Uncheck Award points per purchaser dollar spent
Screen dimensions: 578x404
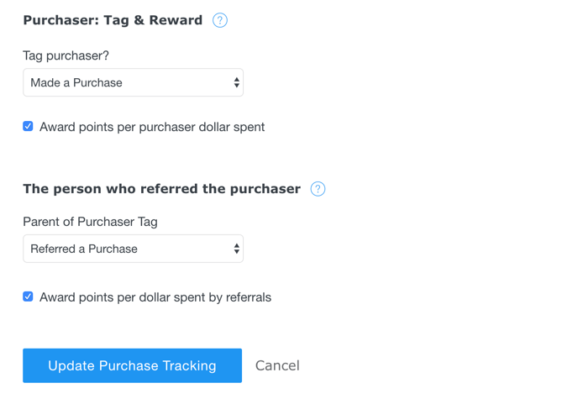(x=28, y=126)
